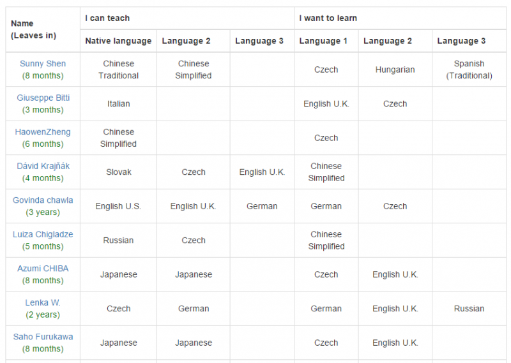Viewport: 511px width, 363px height.
Task: Open Giuseppe Bitti's profile link
Action: tap(43, 98)
